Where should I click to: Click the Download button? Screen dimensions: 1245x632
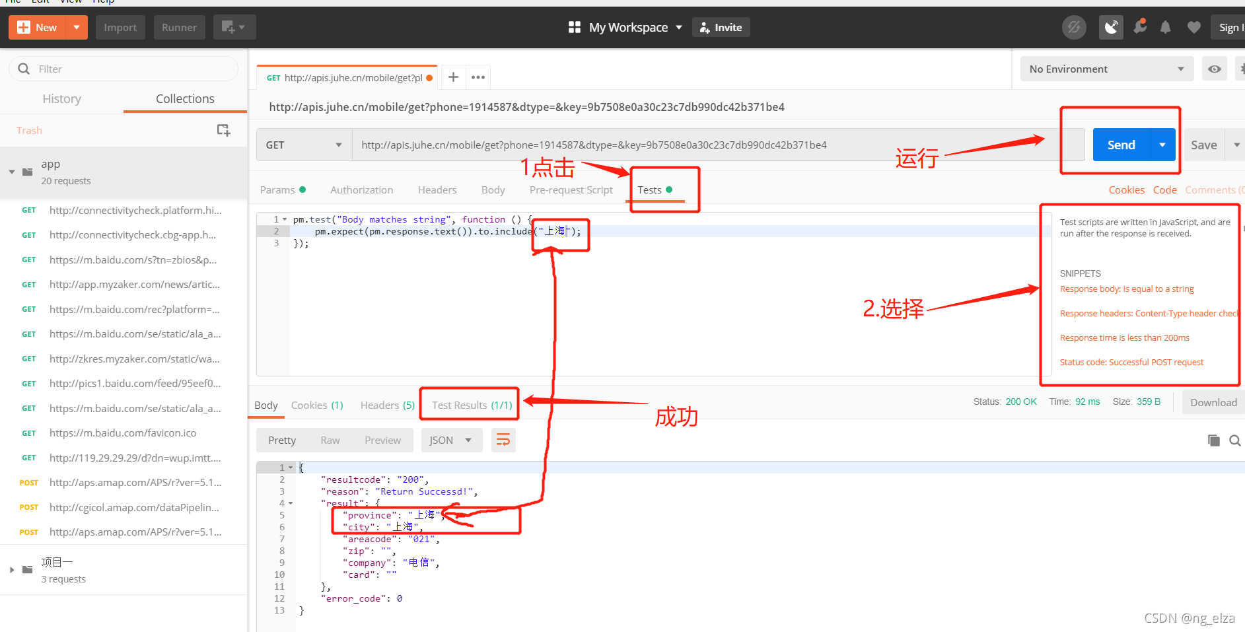[x=1213, y=402]
